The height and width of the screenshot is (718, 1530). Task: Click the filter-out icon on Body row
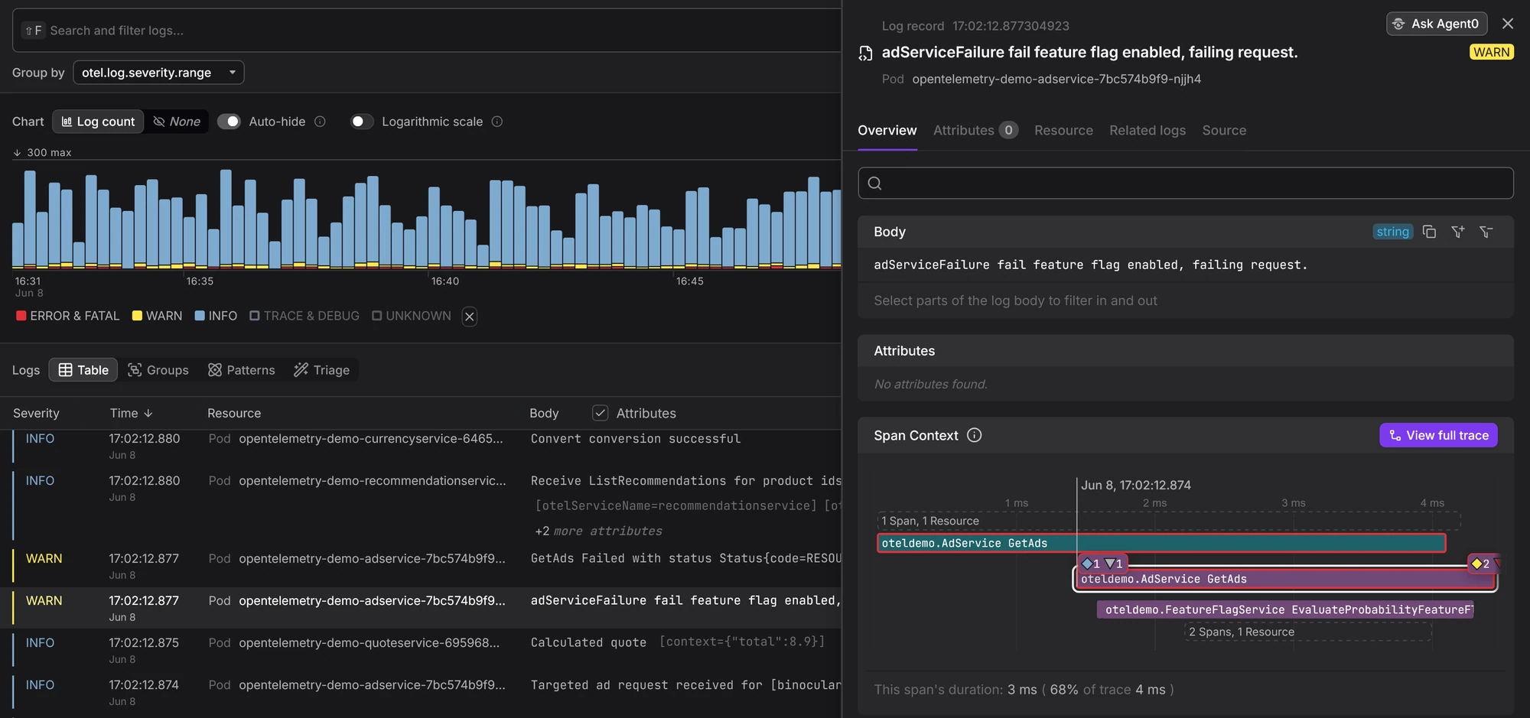click(1486, 232)
